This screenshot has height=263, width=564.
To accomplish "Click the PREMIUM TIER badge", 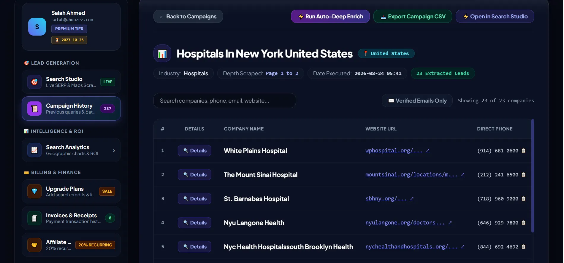I will click(x=69, y=29).
